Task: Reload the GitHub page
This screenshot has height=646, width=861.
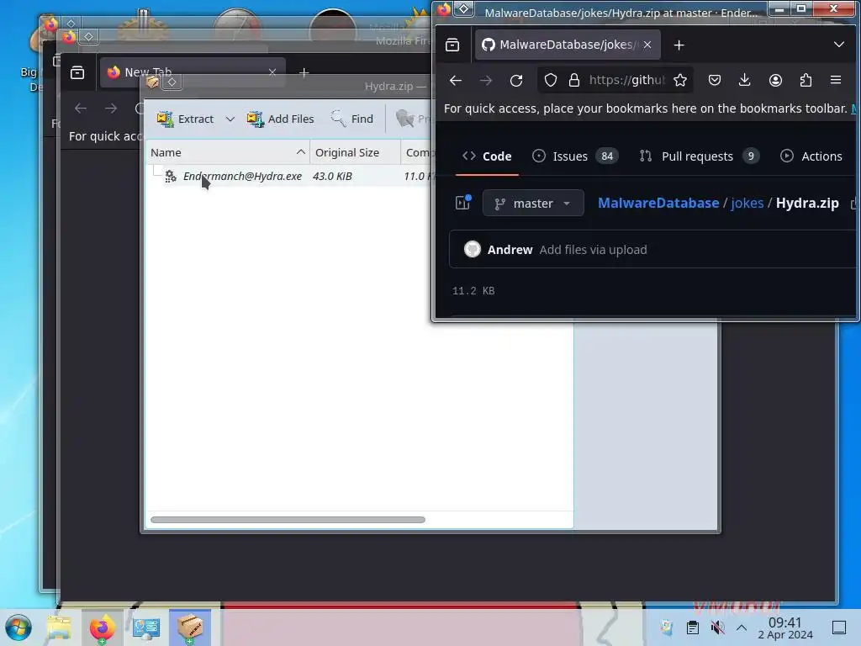Action: [x=516, y=81]
